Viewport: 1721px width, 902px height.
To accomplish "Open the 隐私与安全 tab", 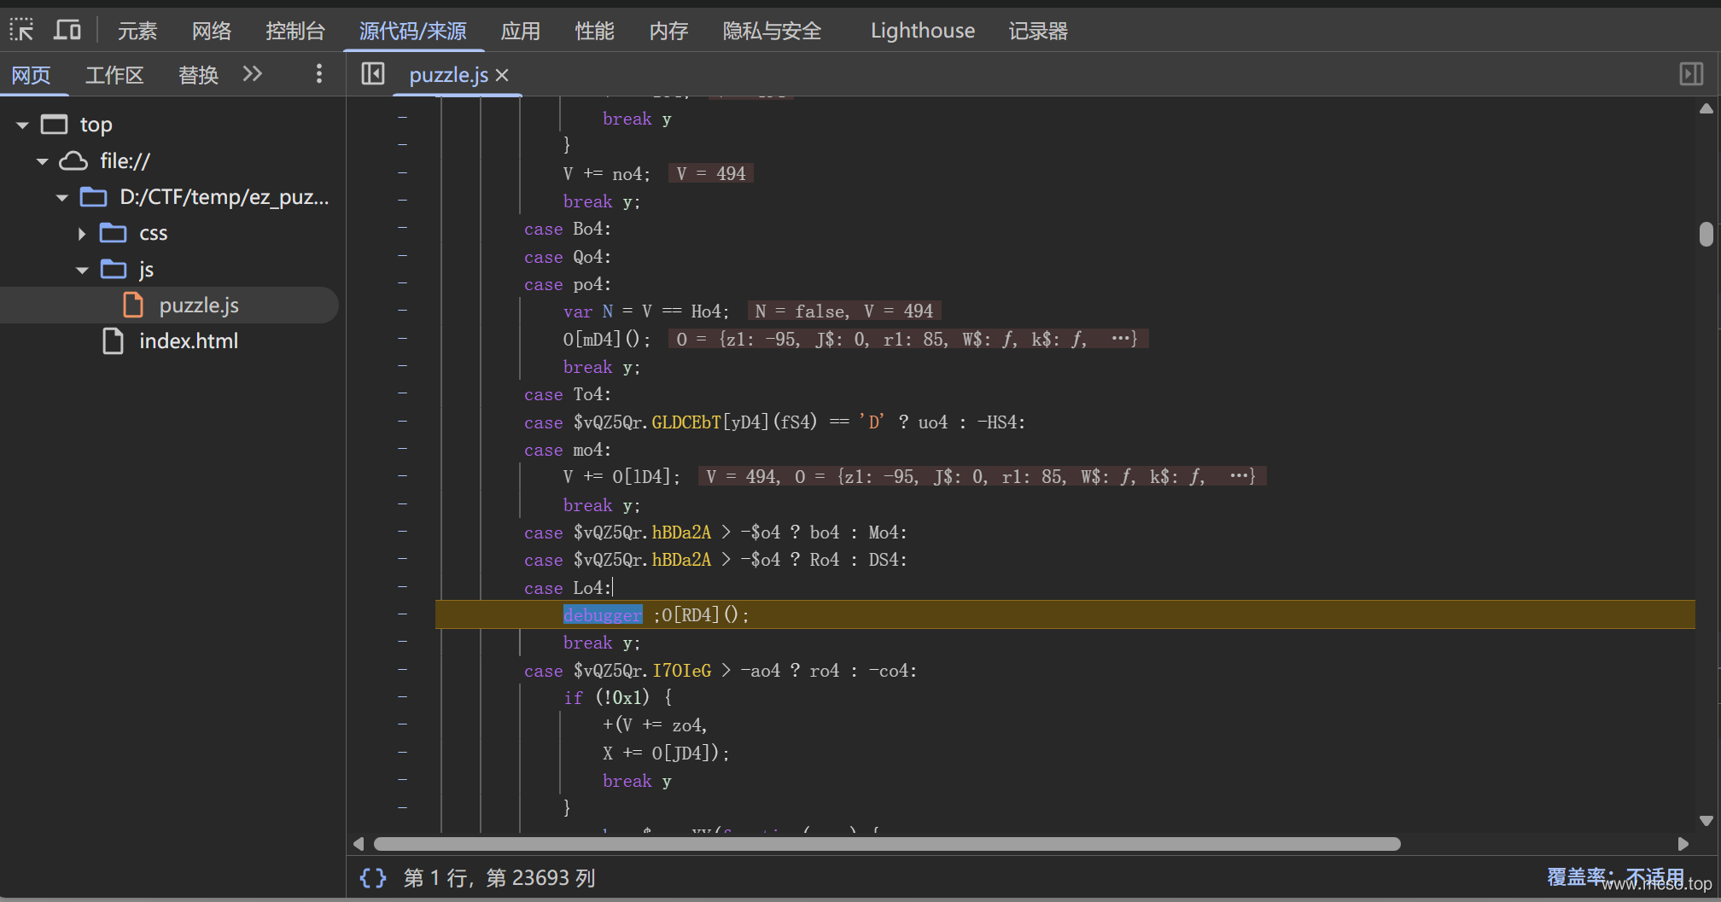I will (772, 32).
